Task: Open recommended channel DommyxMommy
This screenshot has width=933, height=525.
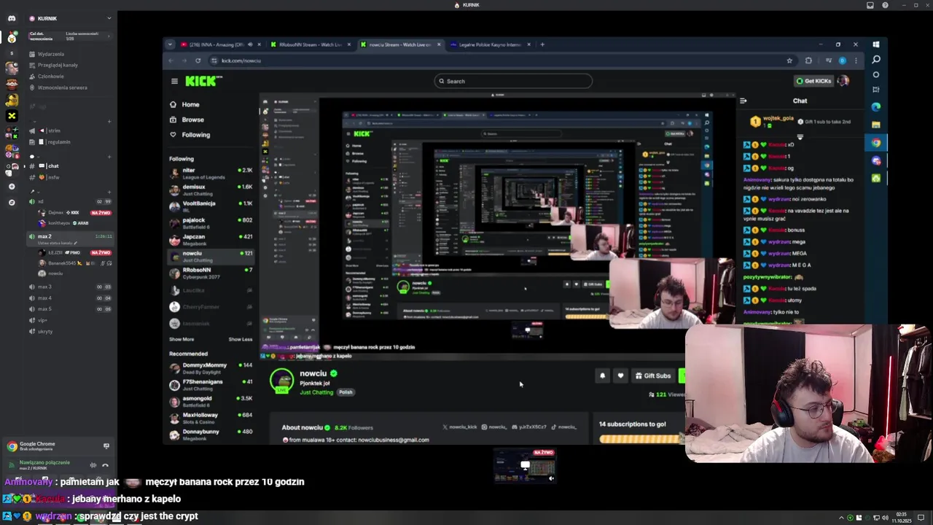Action: (x=210, y=368)
